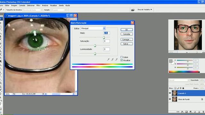The width and height of the screenshot is (205, 115).
Task: Open the Tamanho da Amostra dropdown
Action: [33, 10]
